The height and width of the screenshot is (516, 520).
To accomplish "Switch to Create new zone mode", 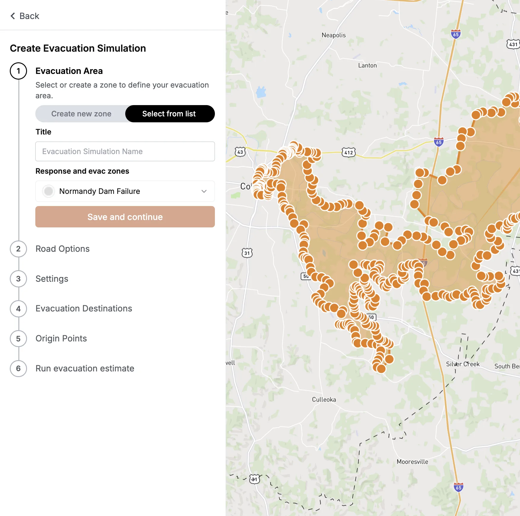I will [81, 114].
